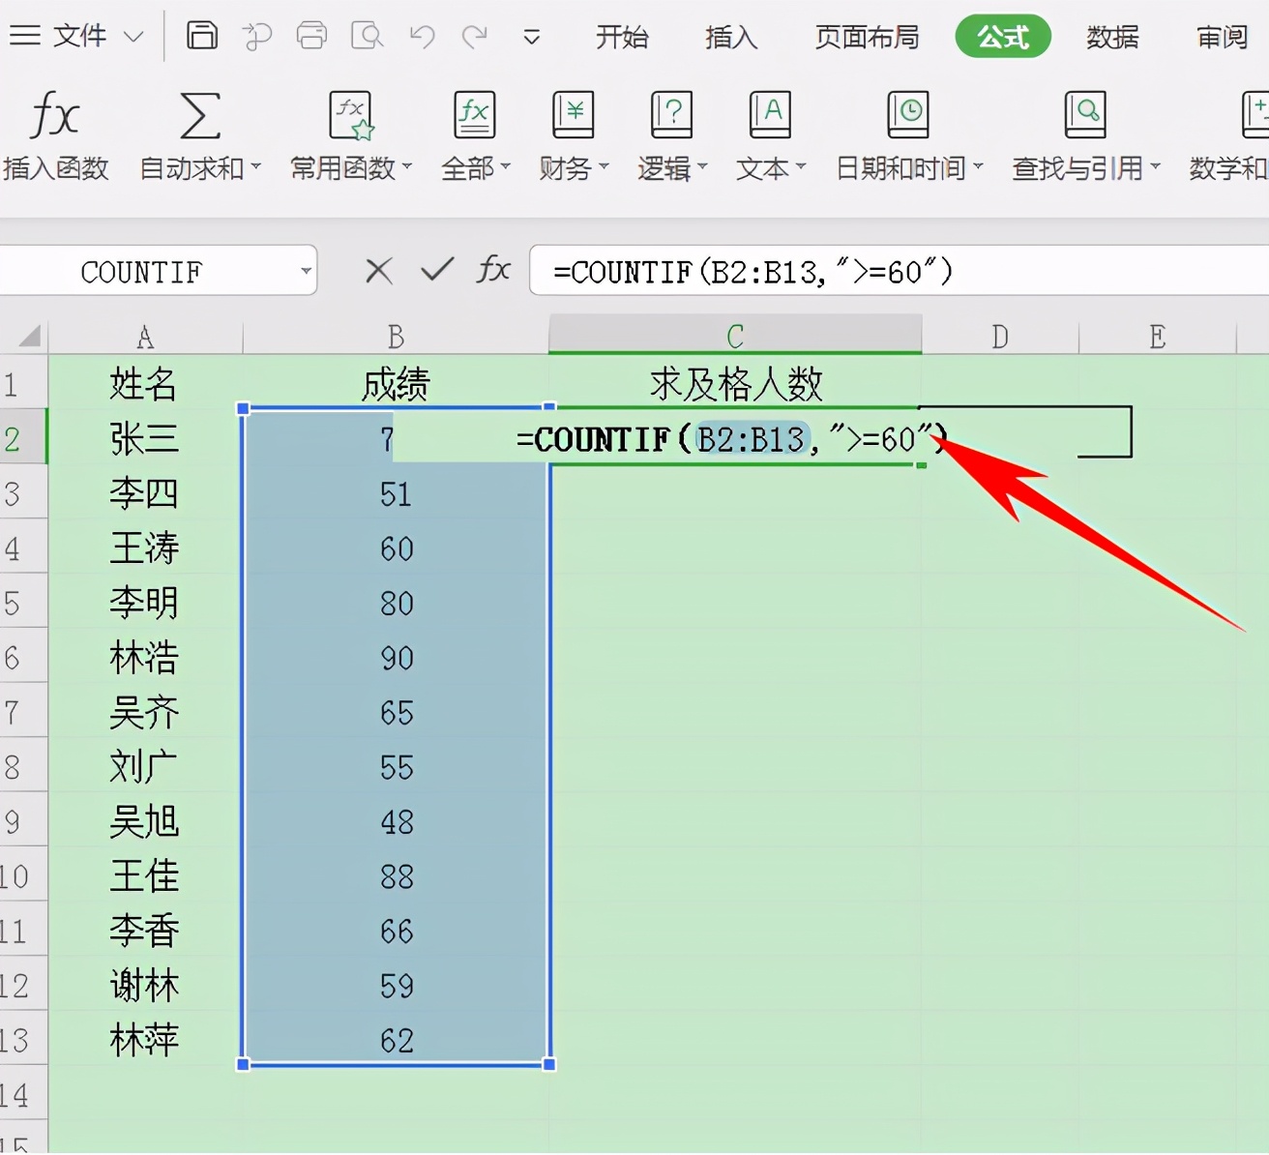Click the 全部 functions icon
Viewport: 1269px width, 1155px height.
click(475, 115)
